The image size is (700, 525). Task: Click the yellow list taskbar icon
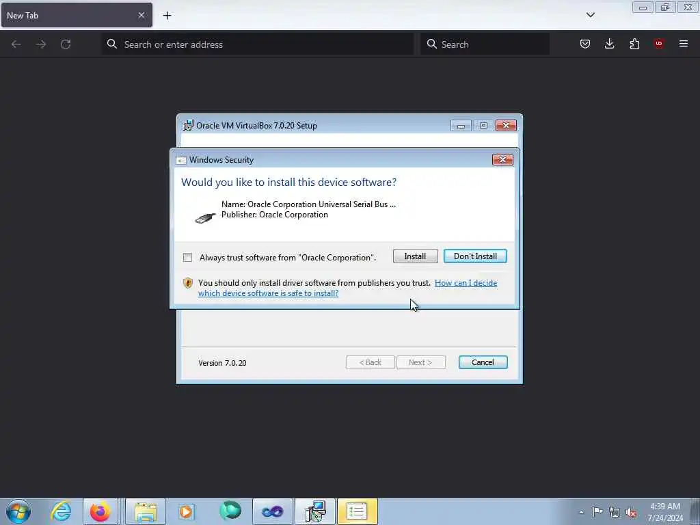(357, 511)
